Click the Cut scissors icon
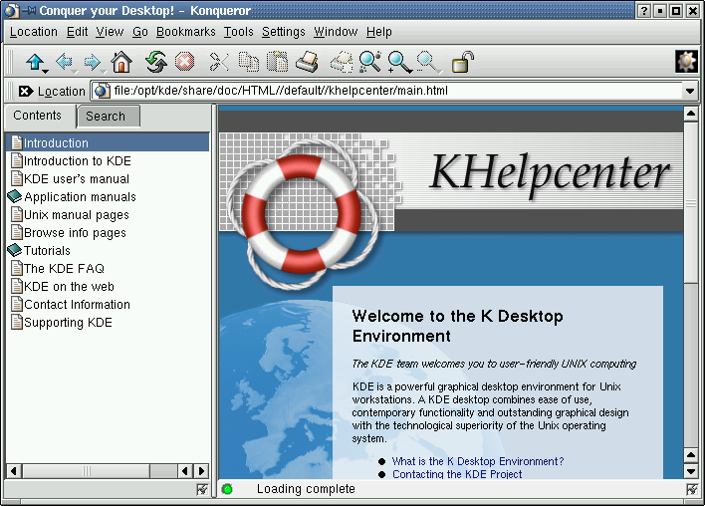The width and height of the screenshot is (705, 506). 219,63
